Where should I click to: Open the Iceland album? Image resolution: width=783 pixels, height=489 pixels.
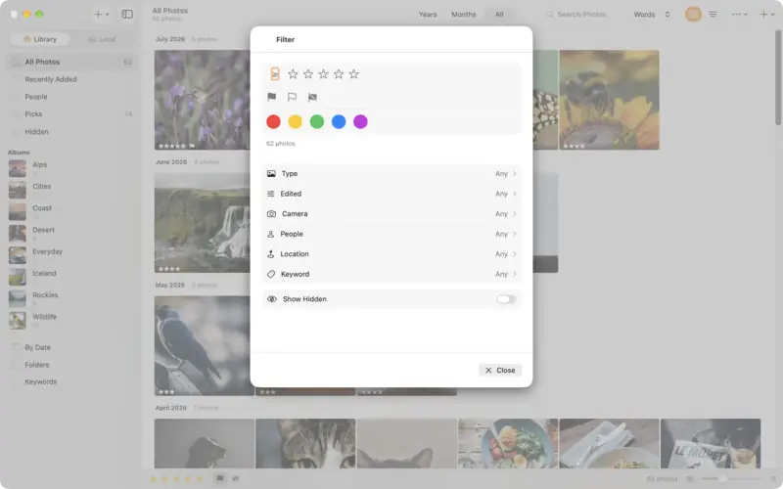71,277
